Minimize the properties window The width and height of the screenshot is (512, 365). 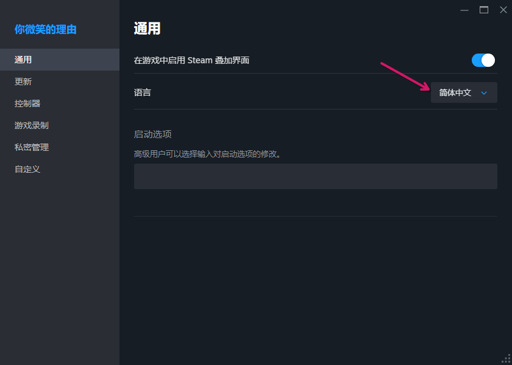click(464, 10)
